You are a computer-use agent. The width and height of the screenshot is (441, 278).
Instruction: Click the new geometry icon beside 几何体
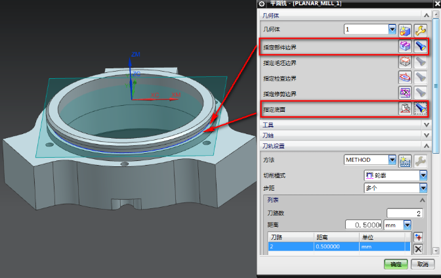click(x=406, y=30)
